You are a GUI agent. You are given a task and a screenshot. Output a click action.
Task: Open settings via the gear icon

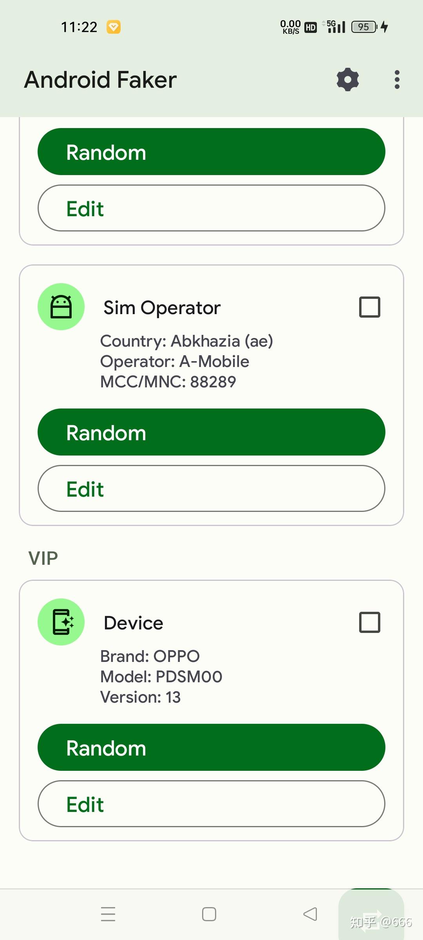click(348, 80)
